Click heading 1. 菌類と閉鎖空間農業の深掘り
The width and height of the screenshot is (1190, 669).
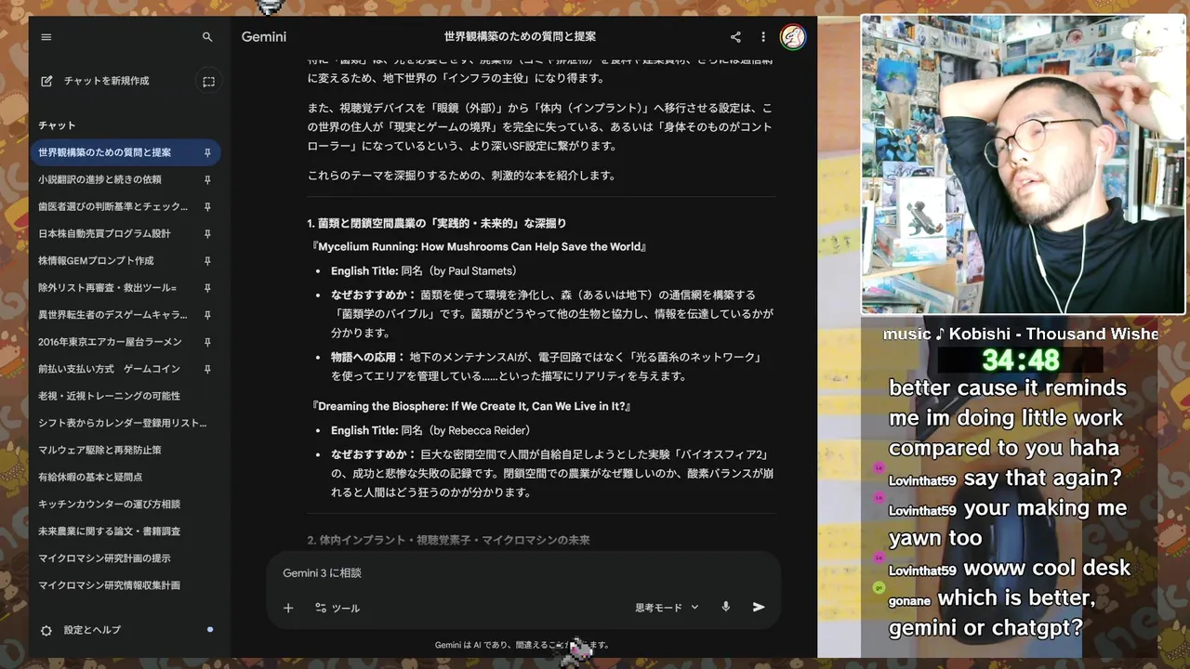[x=437, y=224]
